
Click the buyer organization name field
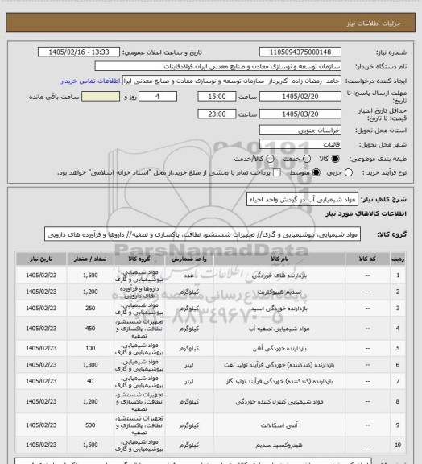pos(217,66)
